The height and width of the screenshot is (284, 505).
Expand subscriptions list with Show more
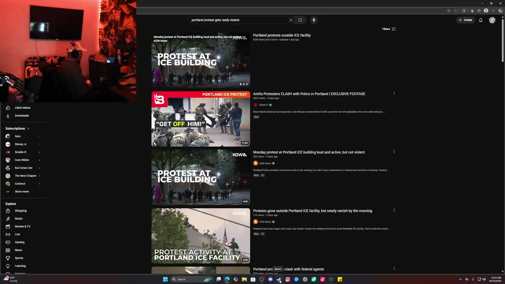(22, 192)
